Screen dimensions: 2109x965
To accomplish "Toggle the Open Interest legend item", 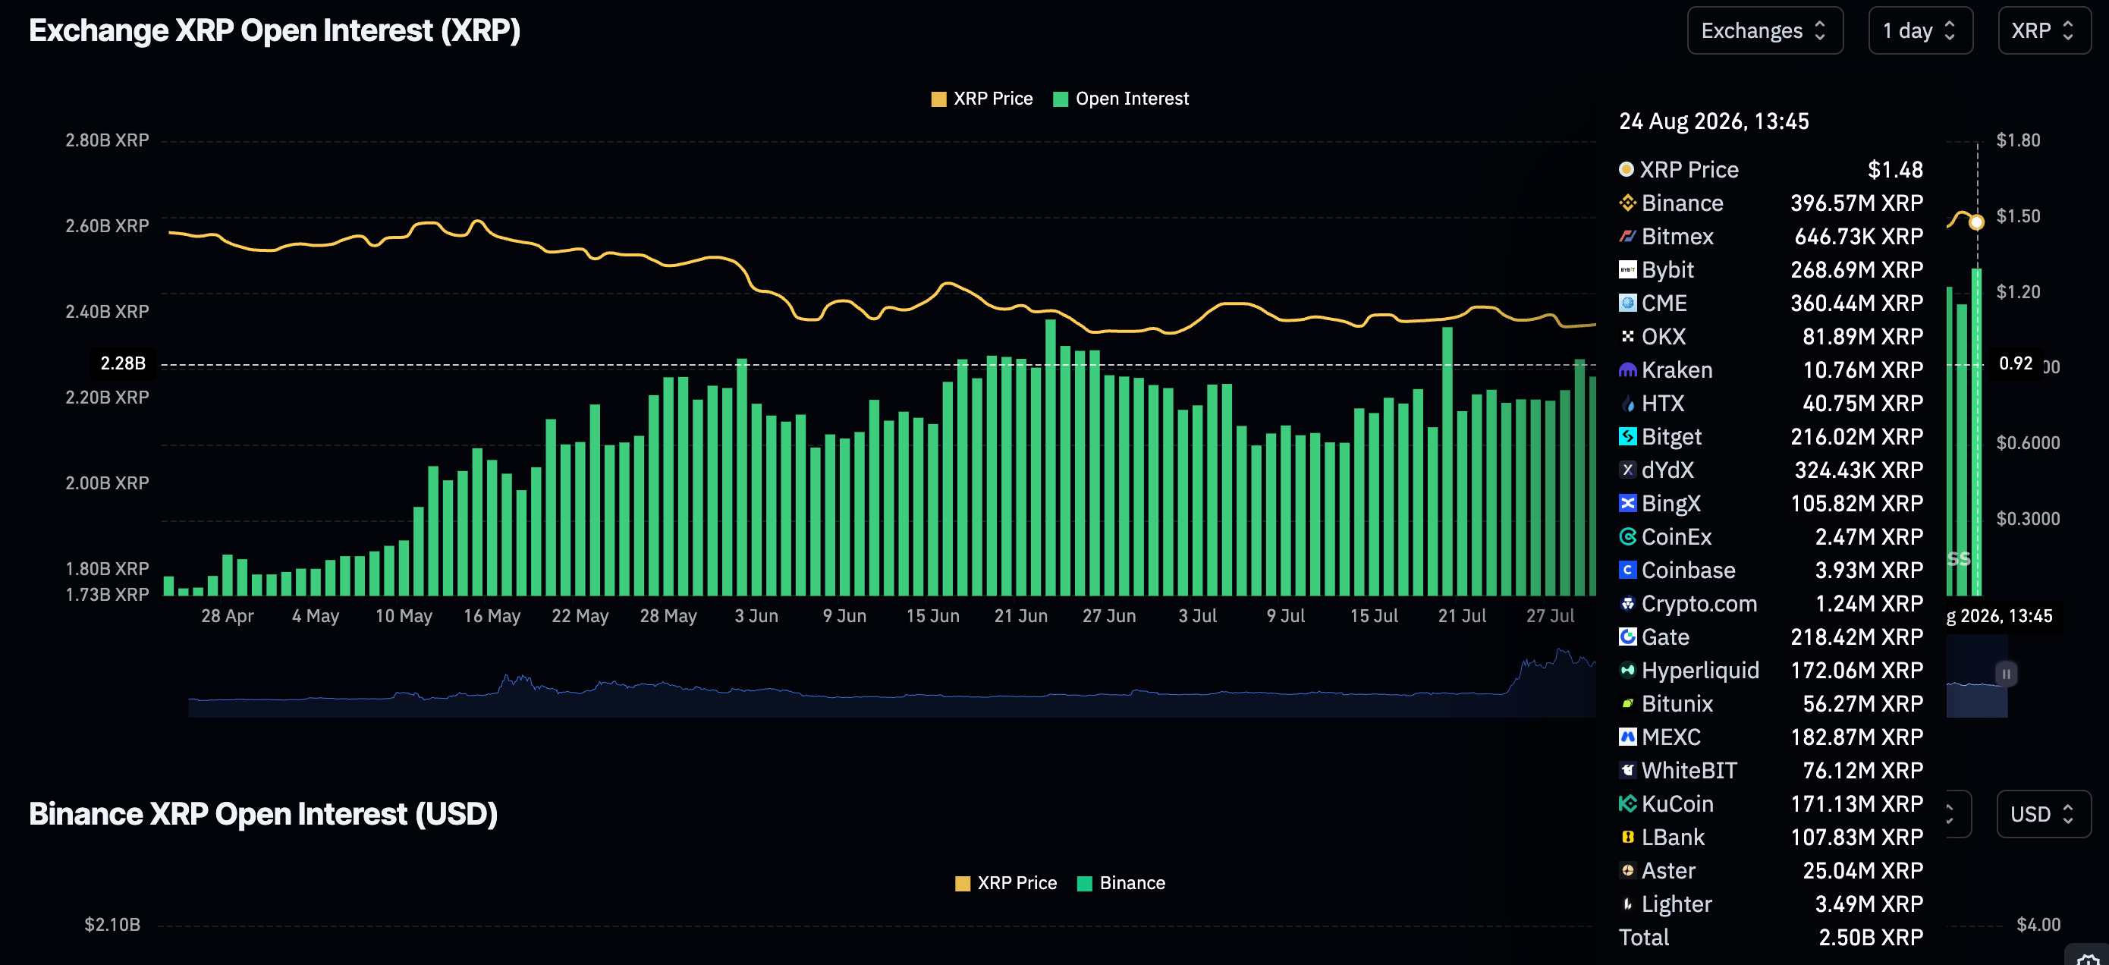I will pos(1120,99).
